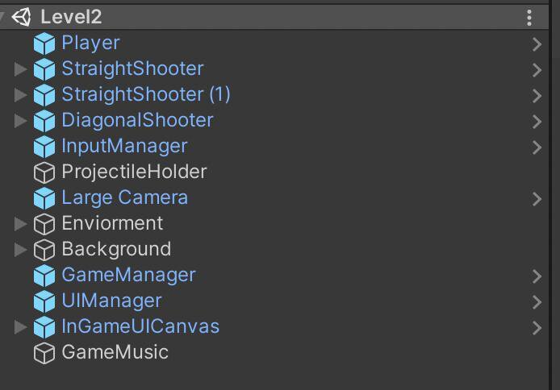
Task: Click the blue cube icon next to UIManager
Action: click(x=44, y=301)
